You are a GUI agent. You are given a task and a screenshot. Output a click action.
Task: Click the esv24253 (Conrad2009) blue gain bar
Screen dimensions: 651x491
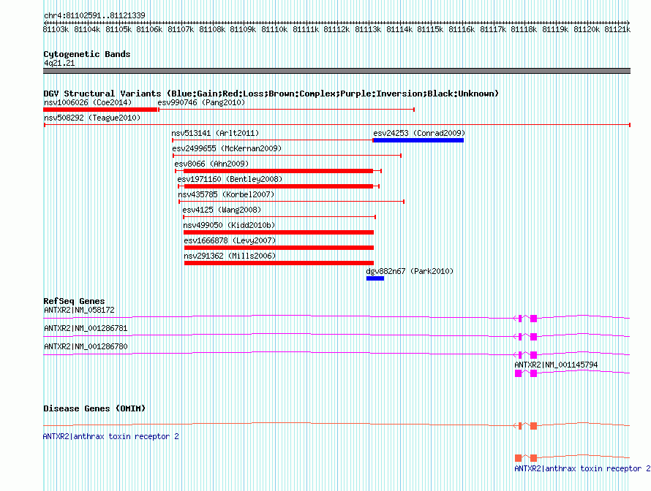click(418, 140)
